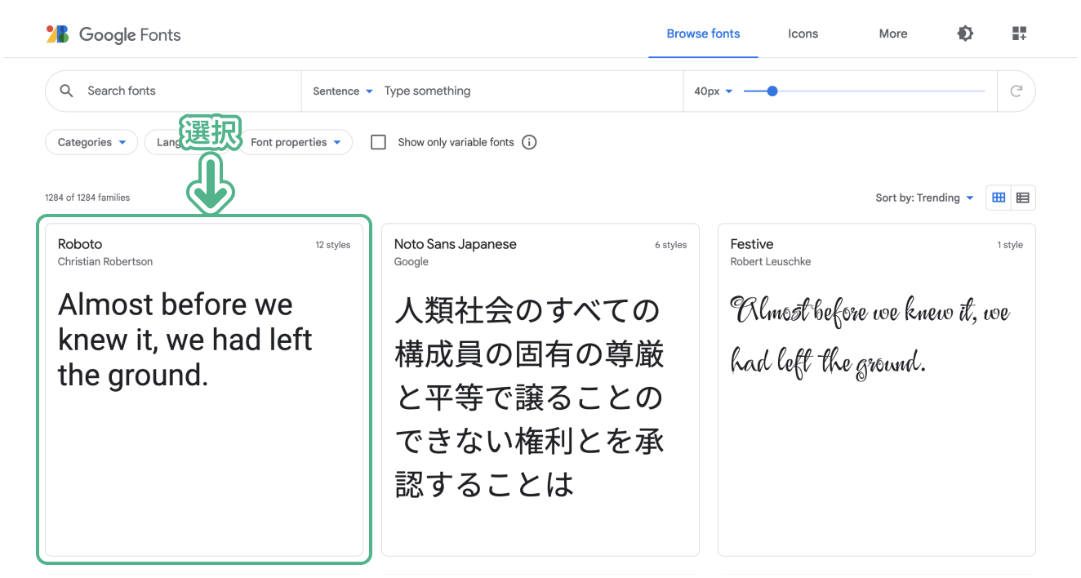Click Google under Noto Sans Japanese
The width and height of the screenshot is (1081, 578).
pos(411,262)
